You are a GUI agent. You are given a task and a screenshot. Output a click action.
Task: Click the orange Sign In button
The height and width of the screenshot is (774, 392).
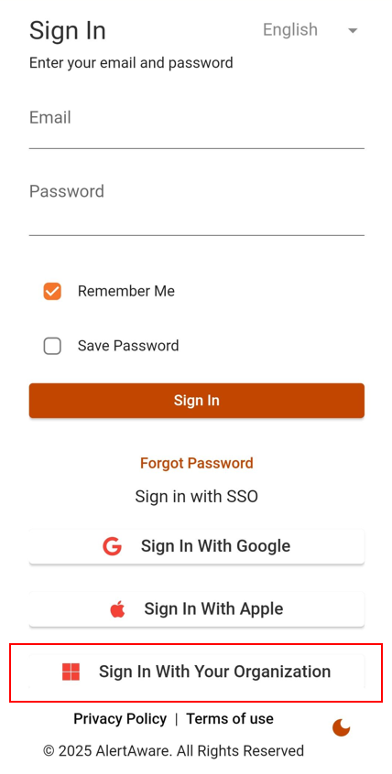click(197, 401)
